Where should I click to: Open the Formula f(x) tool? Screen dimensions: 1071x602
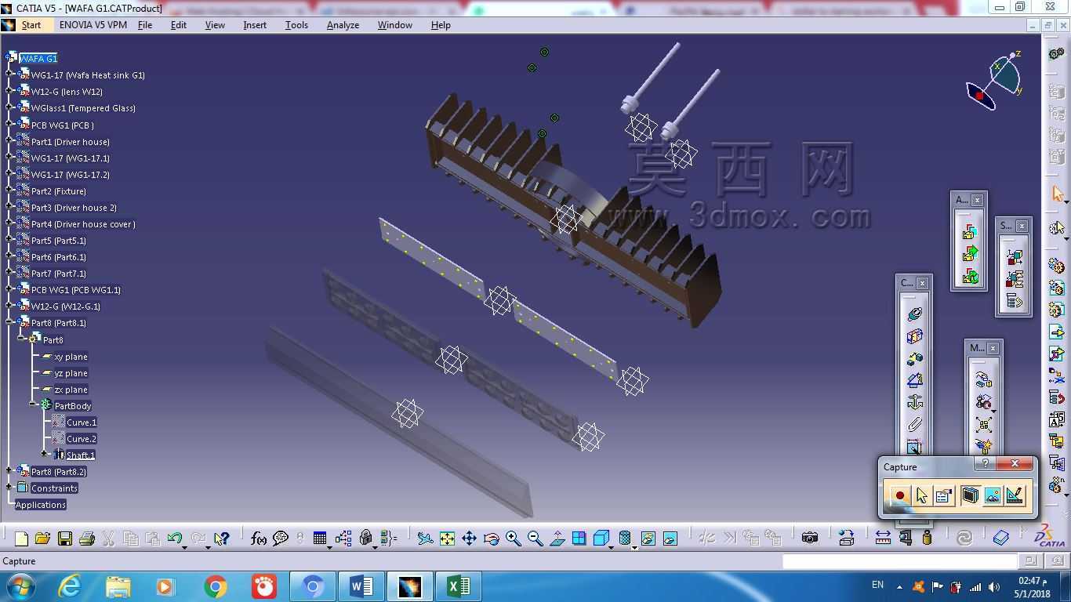258,539
